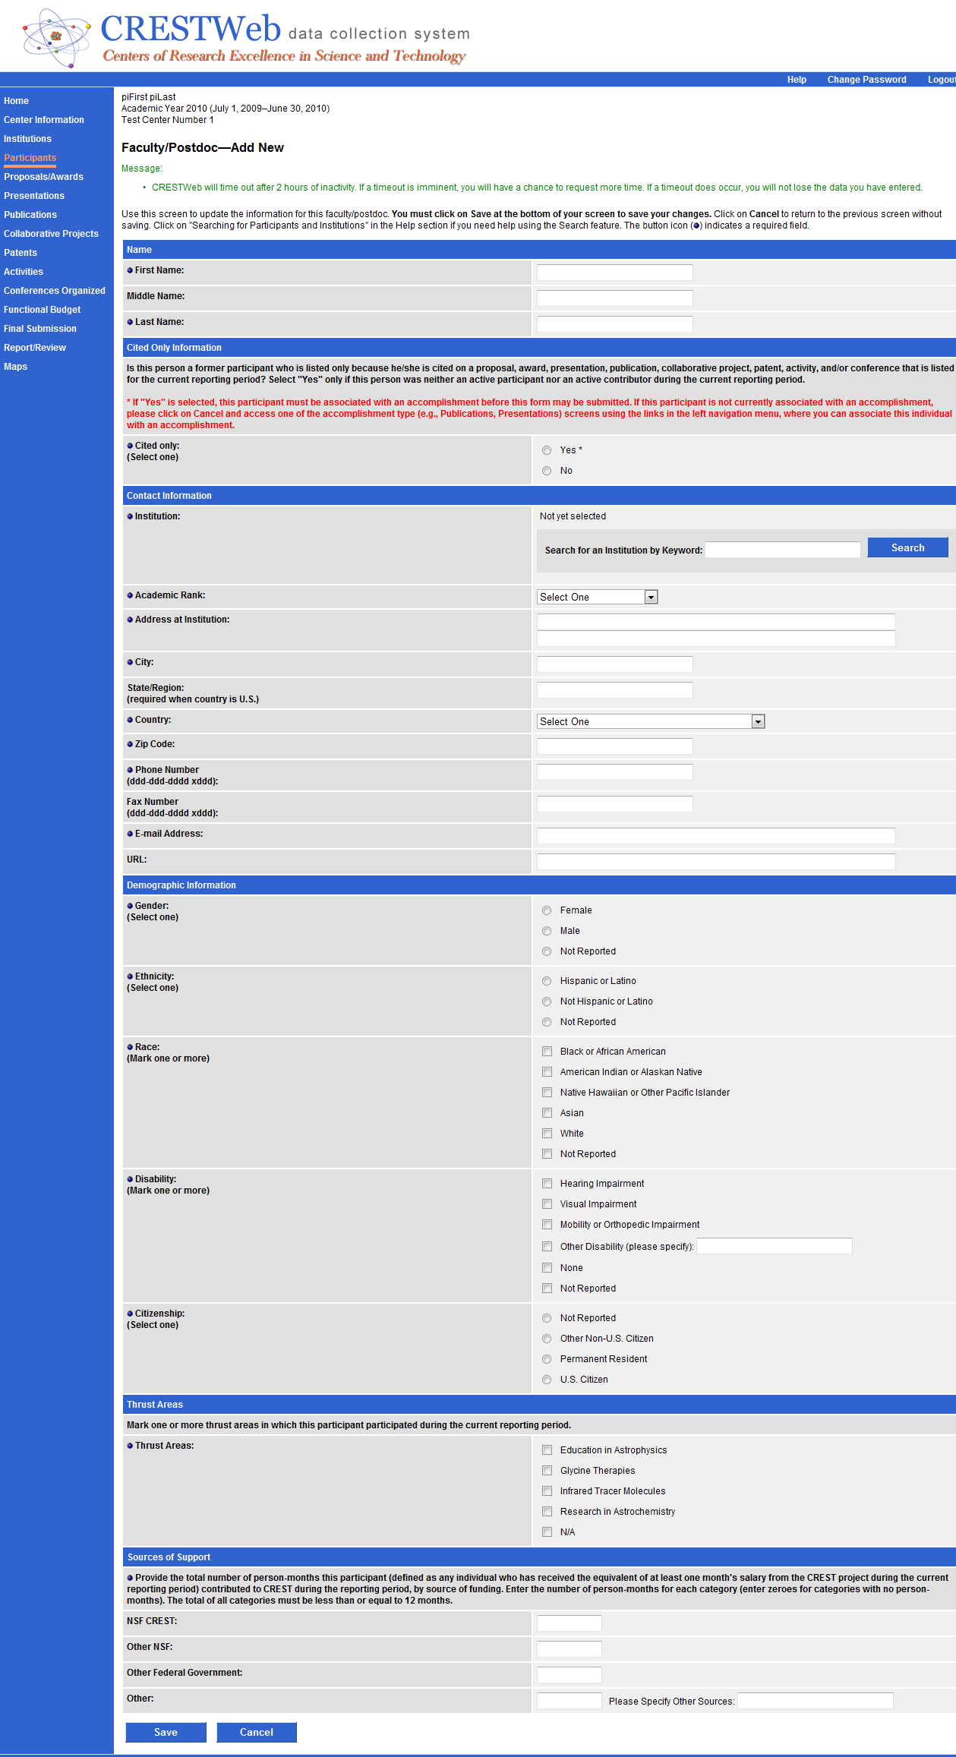Select Permanent Resident option
The width and height of the screenshot is (956, 1757).
coord(547,1359)
